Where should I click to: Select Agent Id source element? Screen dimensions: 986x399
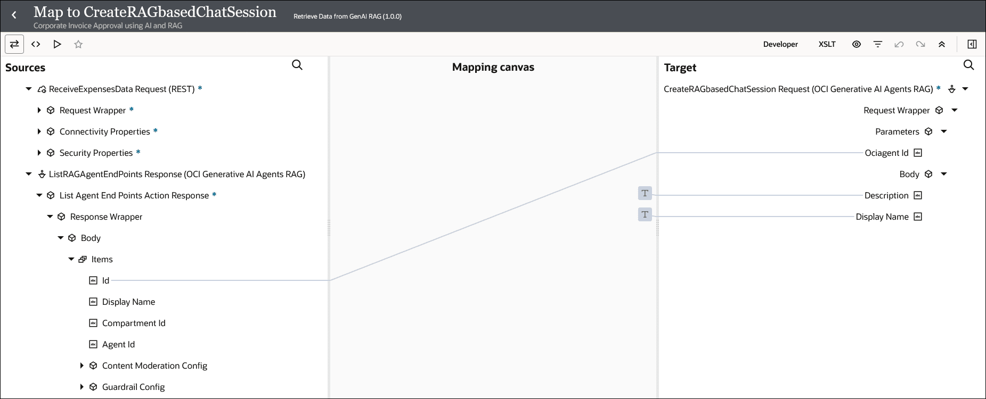(x=118, y=344)
